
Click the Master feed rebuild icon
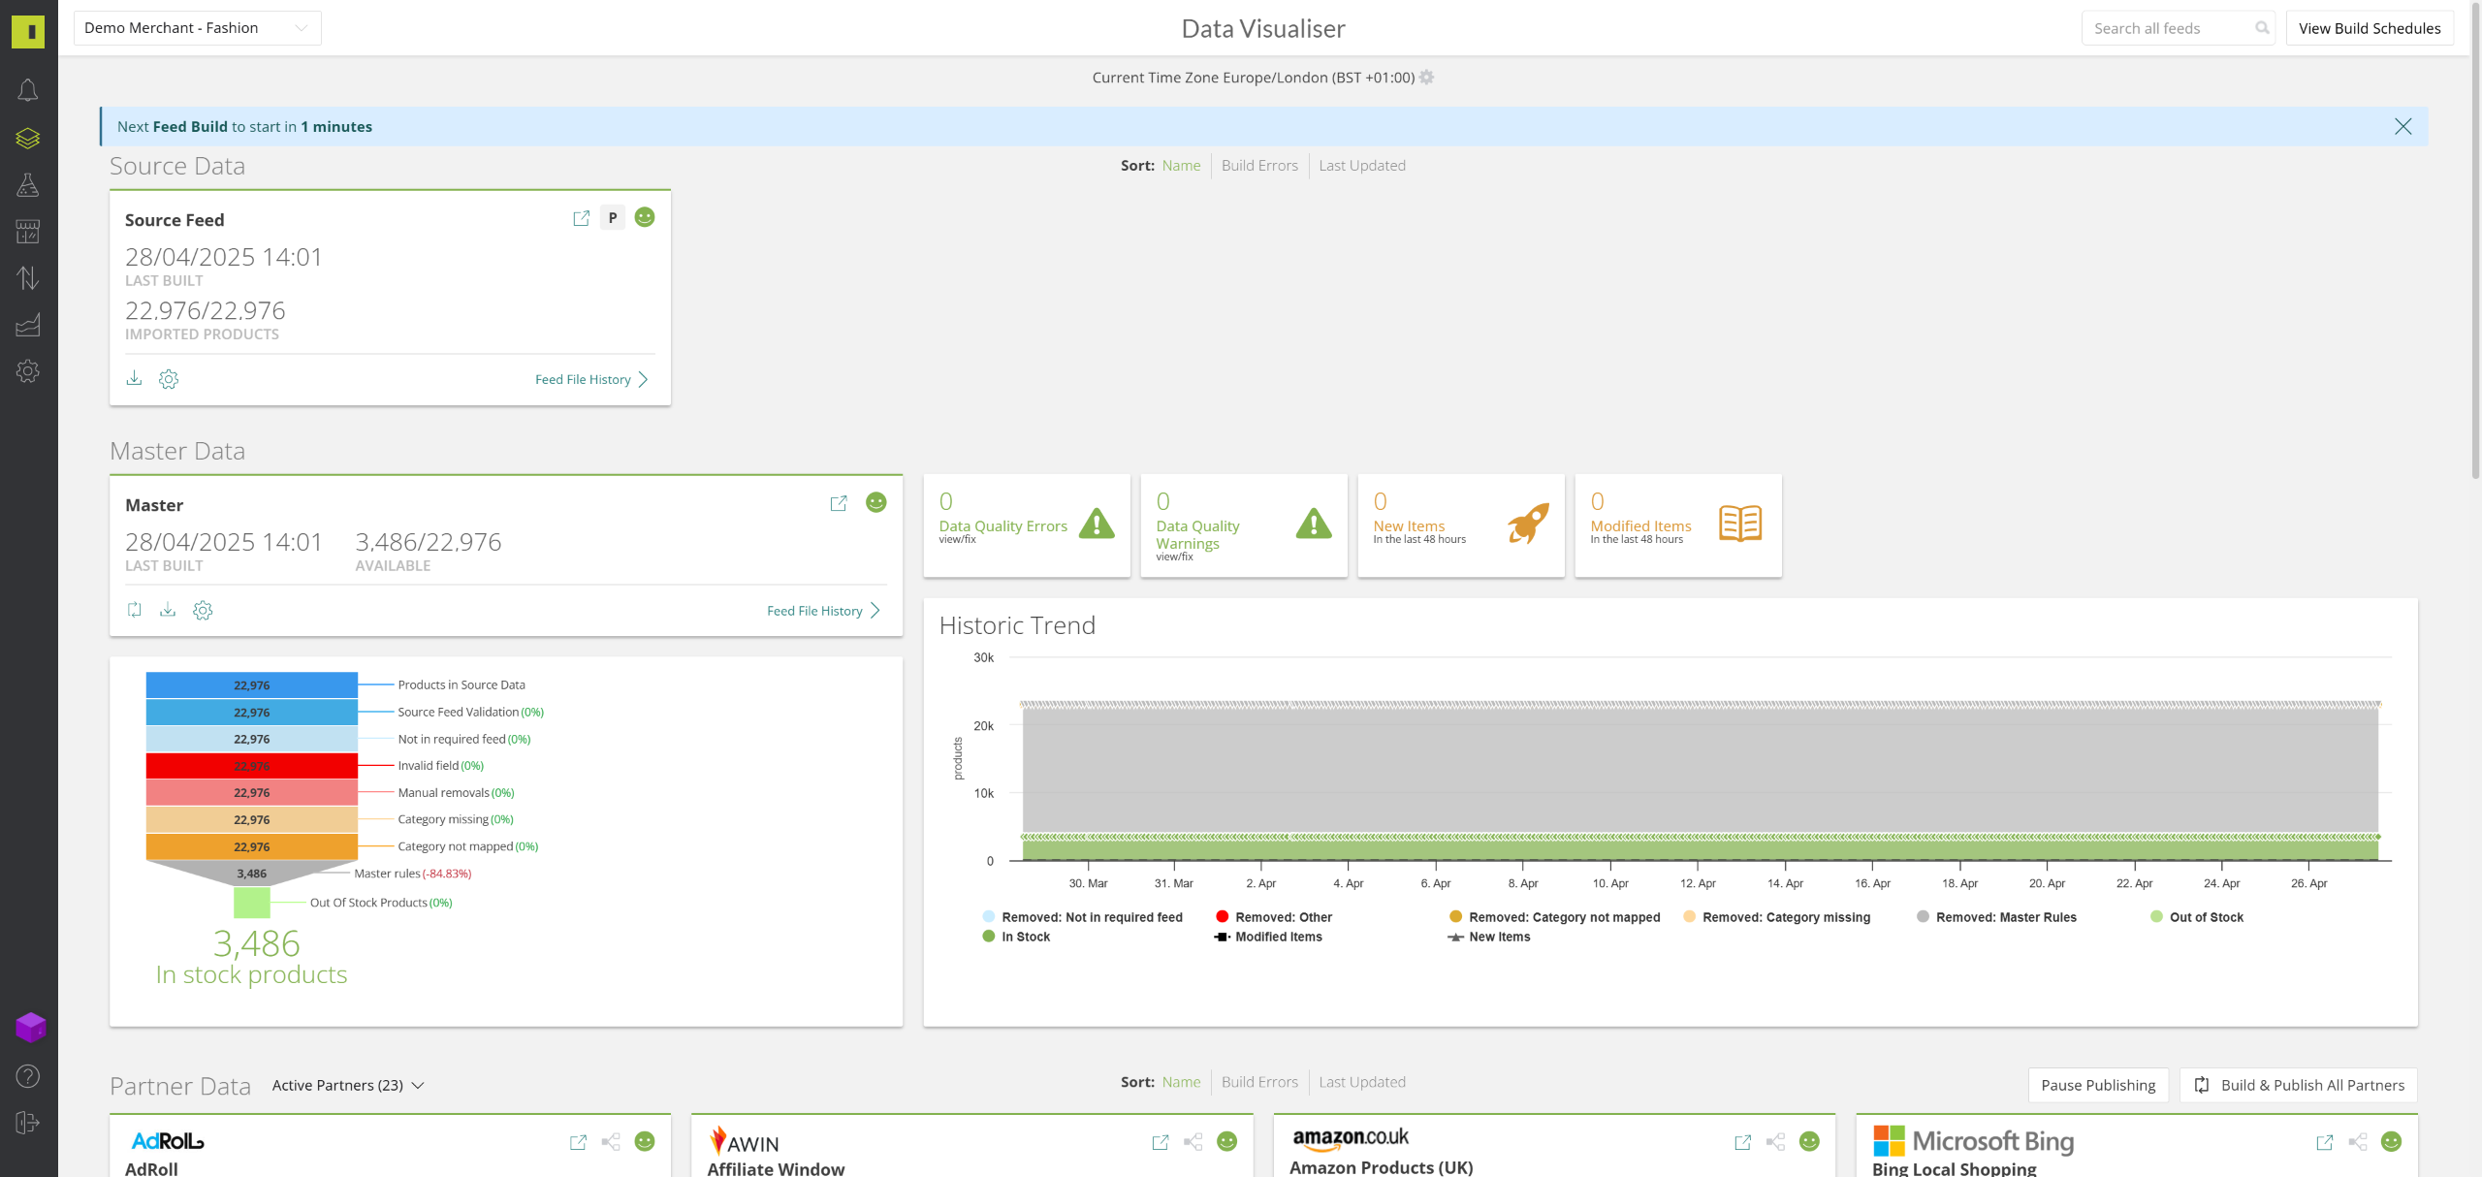coord(135,610)
